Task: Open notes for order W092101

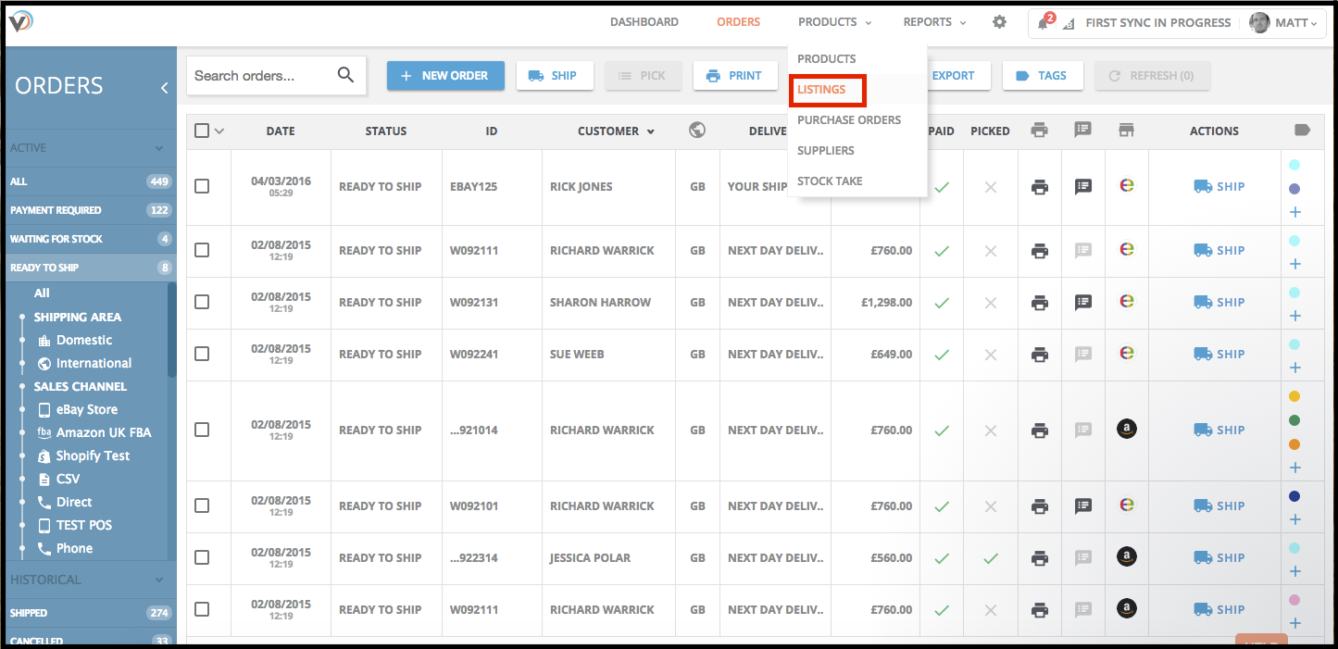Action: (1082, 506)
